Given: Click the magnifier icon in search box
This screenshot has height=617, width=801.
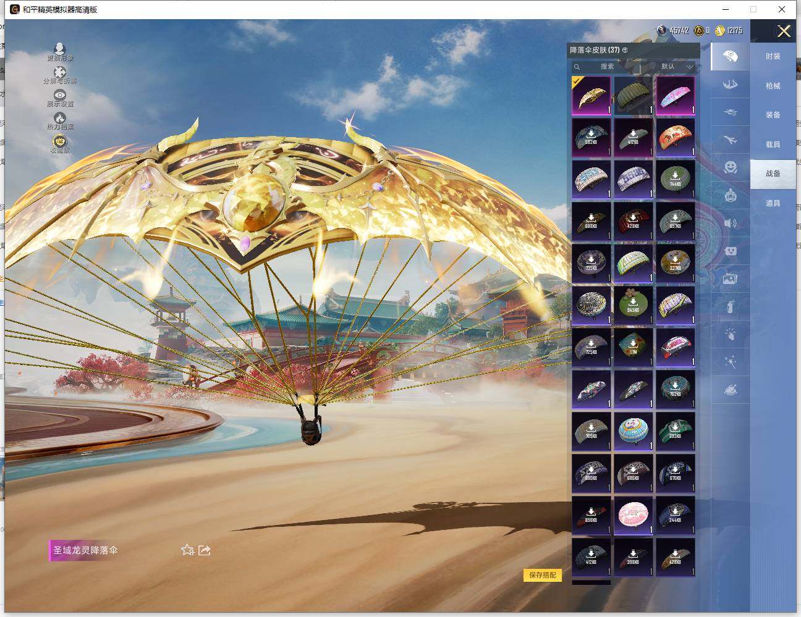Looking at the screenshot, I should 577,67.
